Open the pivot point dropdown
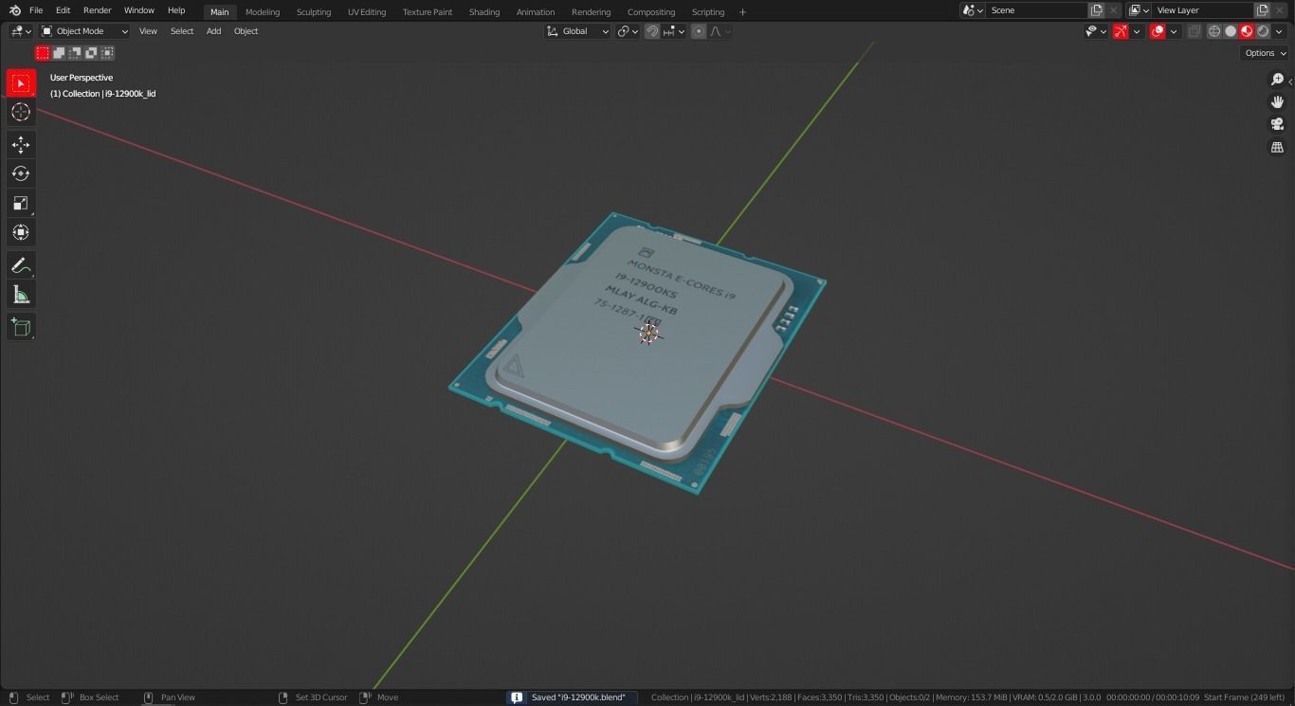The image size is (1295, 706). 628,31
